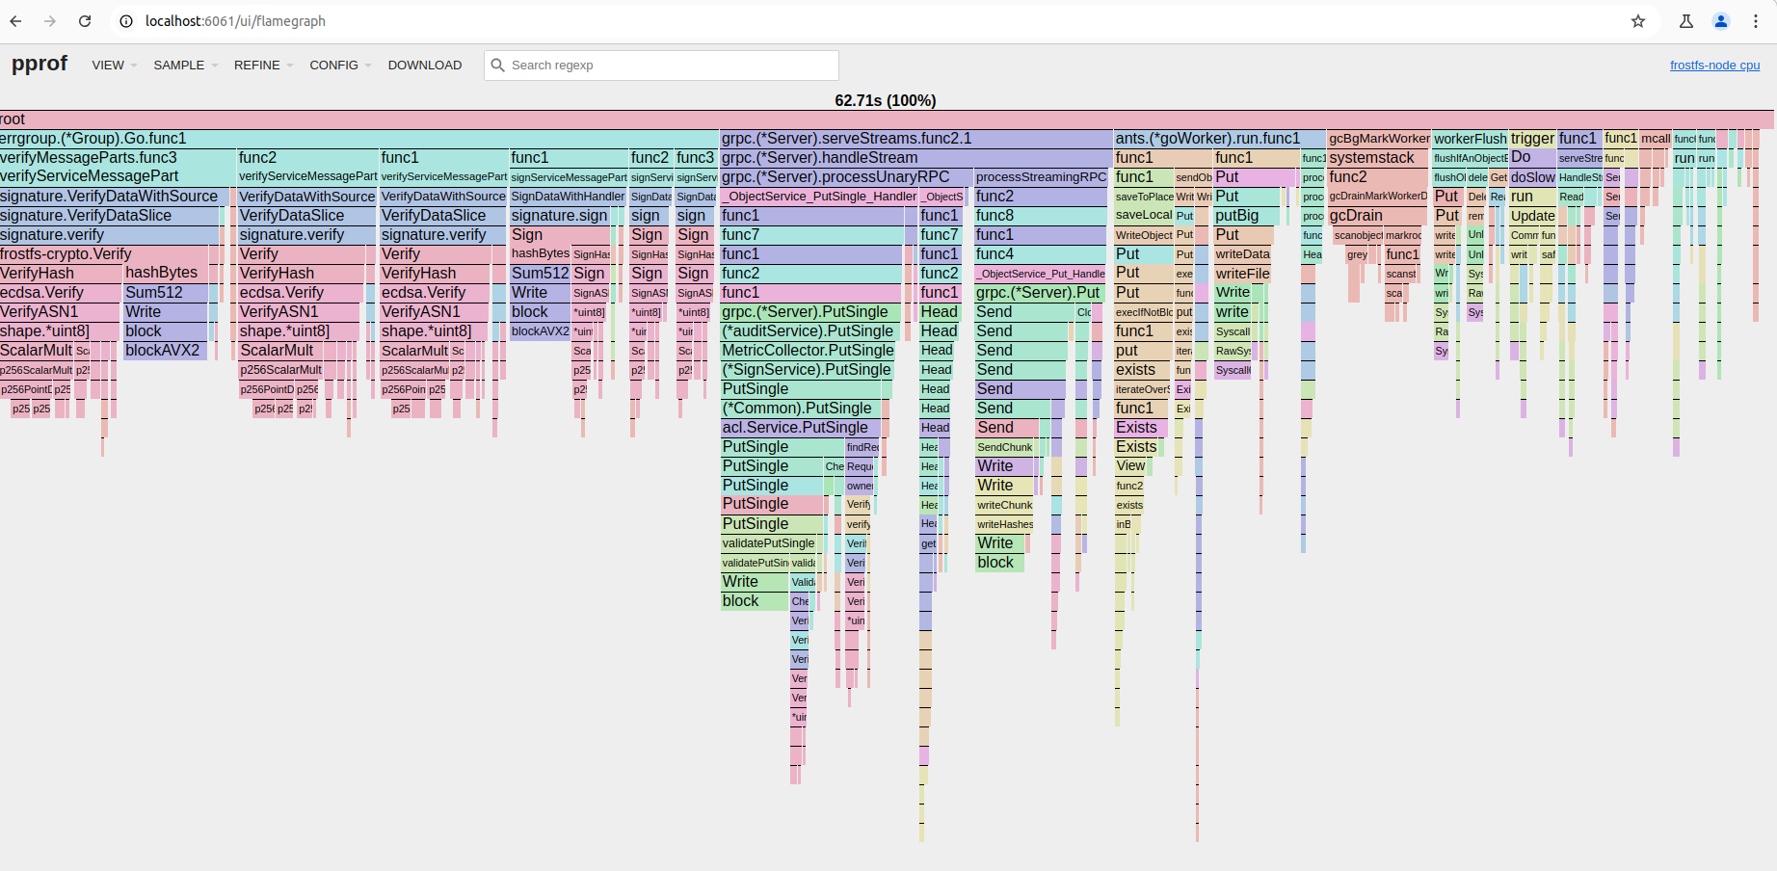Open the browser three-dot menu

click(1756, 21)
